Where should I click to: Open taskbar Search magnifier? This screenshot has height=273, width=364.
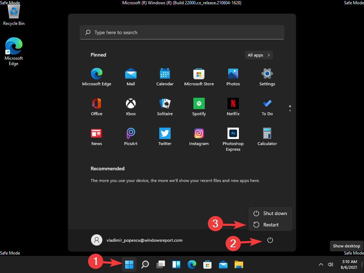145,264
